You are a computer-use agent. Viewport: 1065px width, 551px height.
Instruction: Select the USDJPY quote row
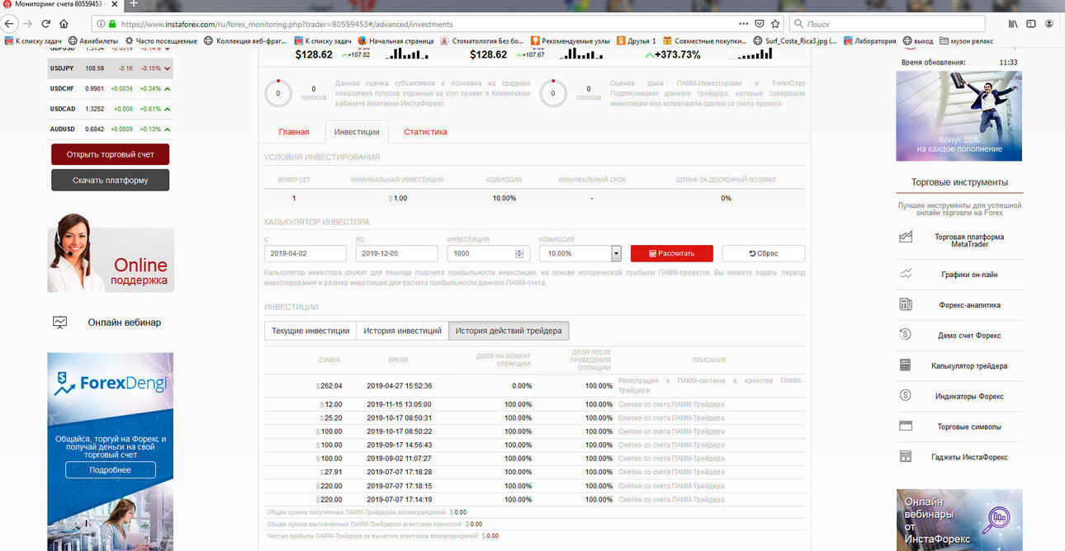point(110,68)
